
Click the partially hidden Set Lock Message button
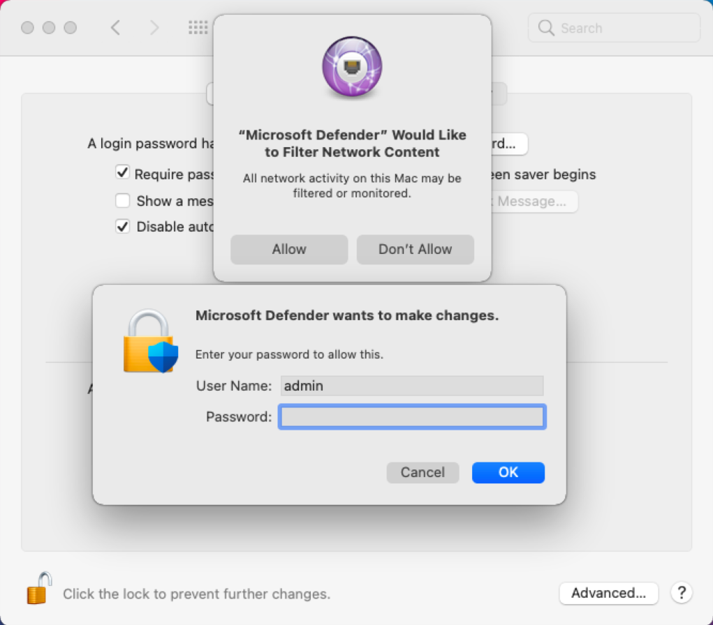tap(534, 201)
